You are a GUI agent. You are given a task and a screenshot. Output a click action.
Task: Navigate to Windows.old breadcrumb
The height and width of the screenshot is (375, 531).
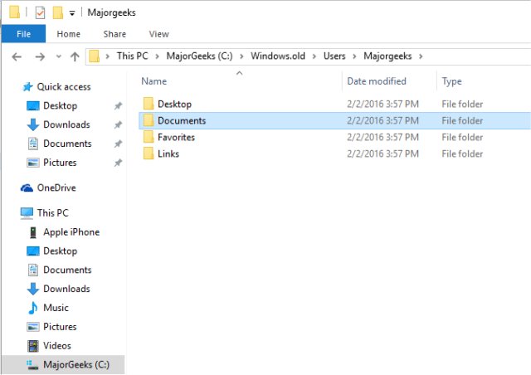278,56
